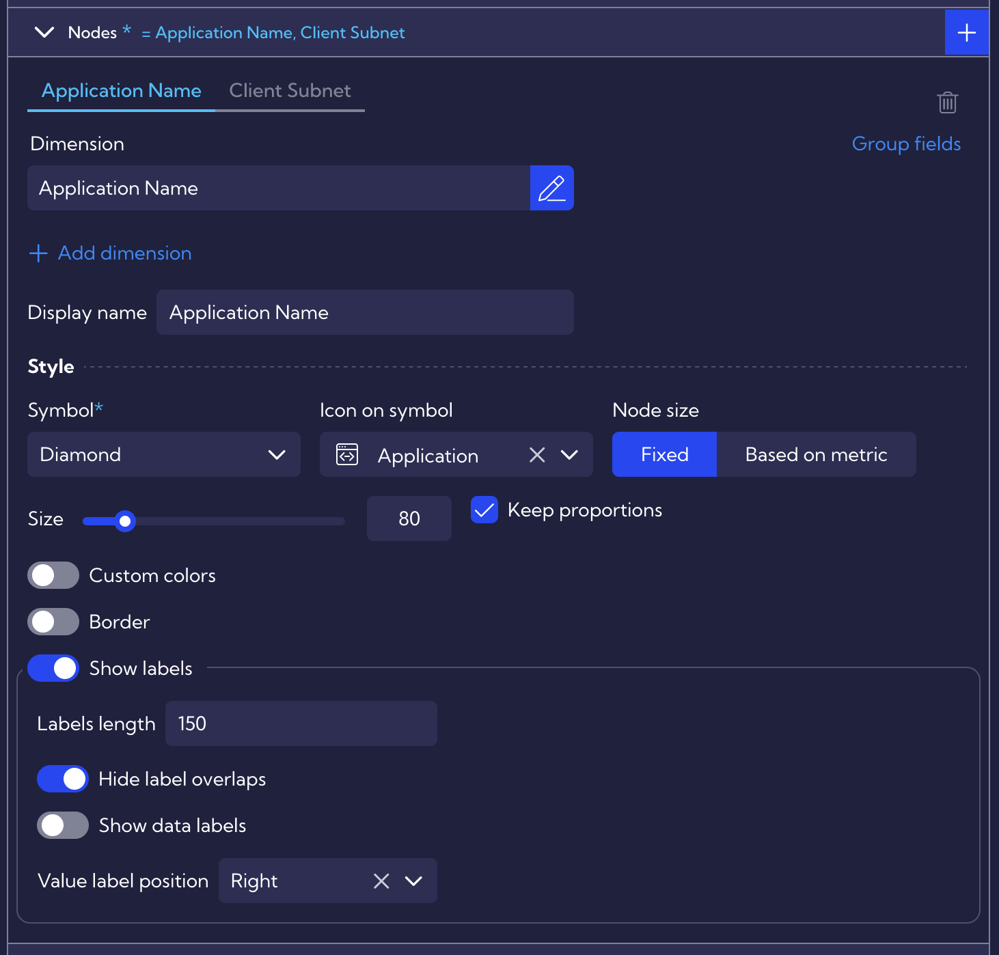Enable Custom colors toggle

(53, 575)
